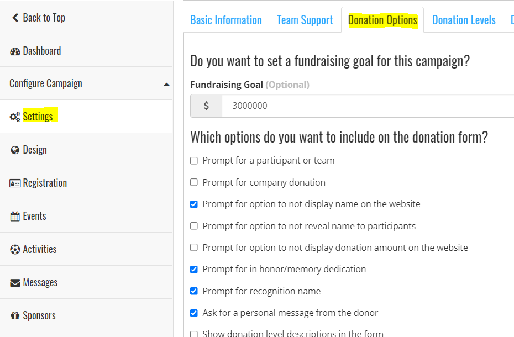Uncheck Prompt for recognition name
This screenshot has width=514, height=337.
194,291
